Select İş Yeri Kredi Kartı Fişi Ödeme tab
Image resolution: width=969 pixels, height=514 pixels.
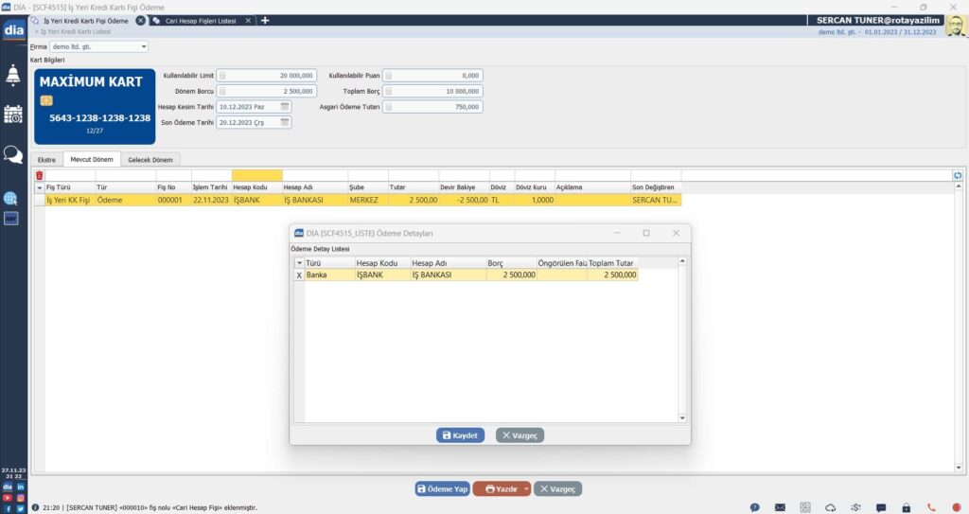86,21
